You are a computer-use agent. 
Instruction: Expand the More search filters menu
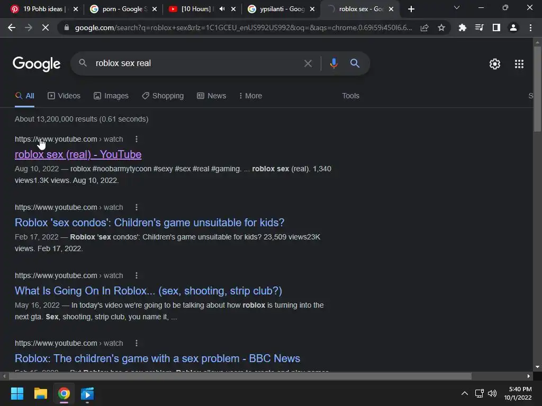click(x=250, y=96)
